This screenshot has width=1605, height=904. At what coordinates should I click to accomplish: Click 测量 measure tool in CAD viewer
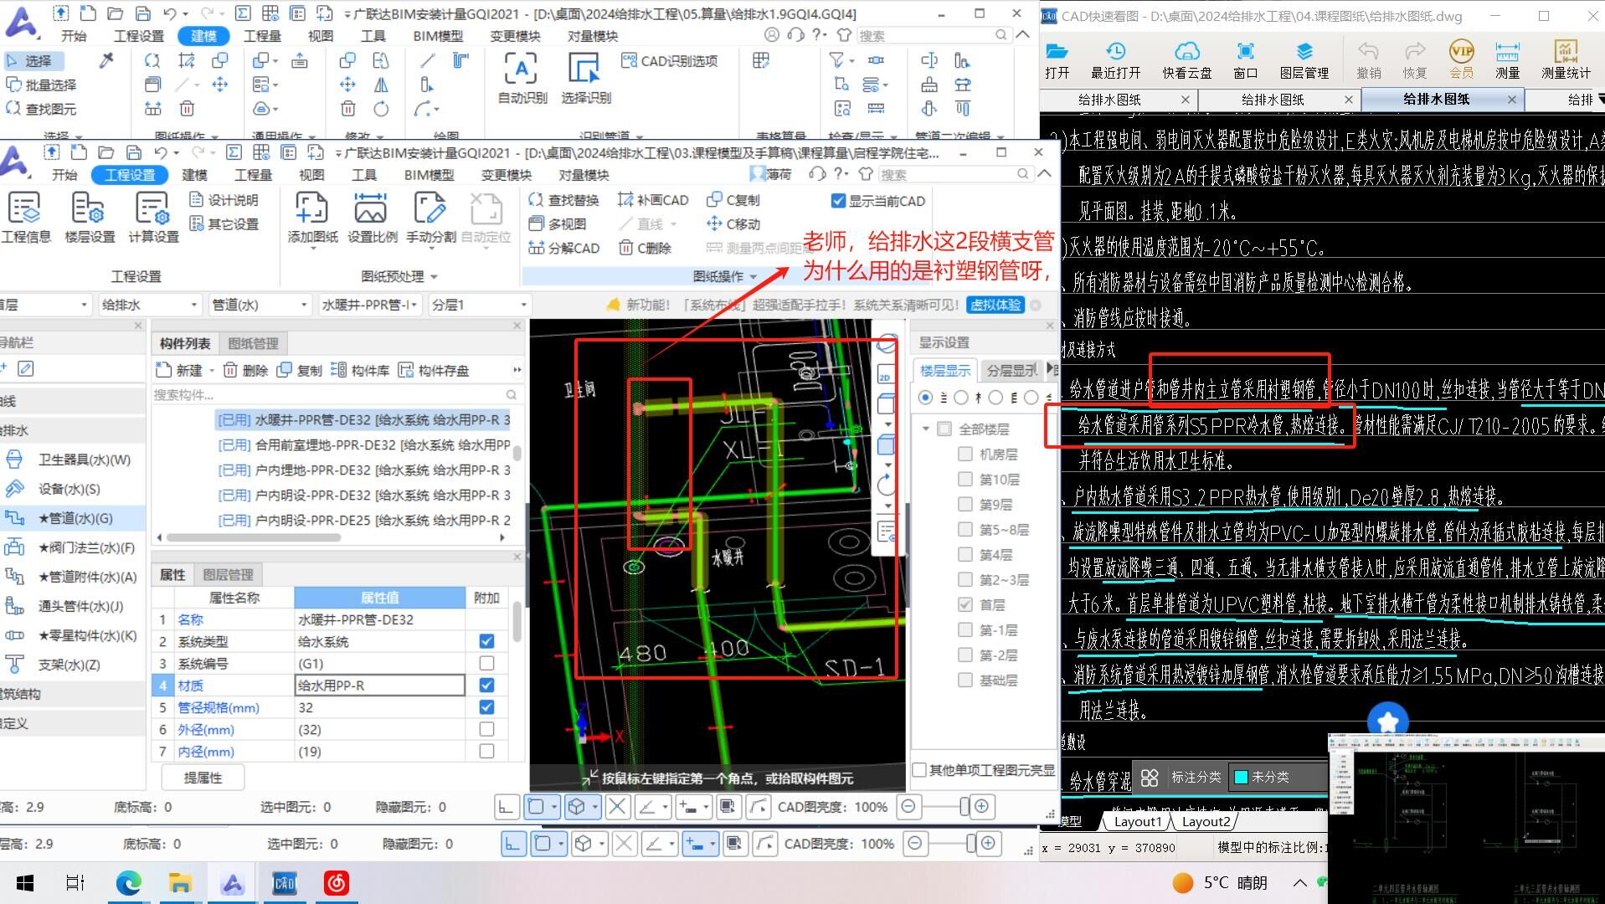(1507, 60)
